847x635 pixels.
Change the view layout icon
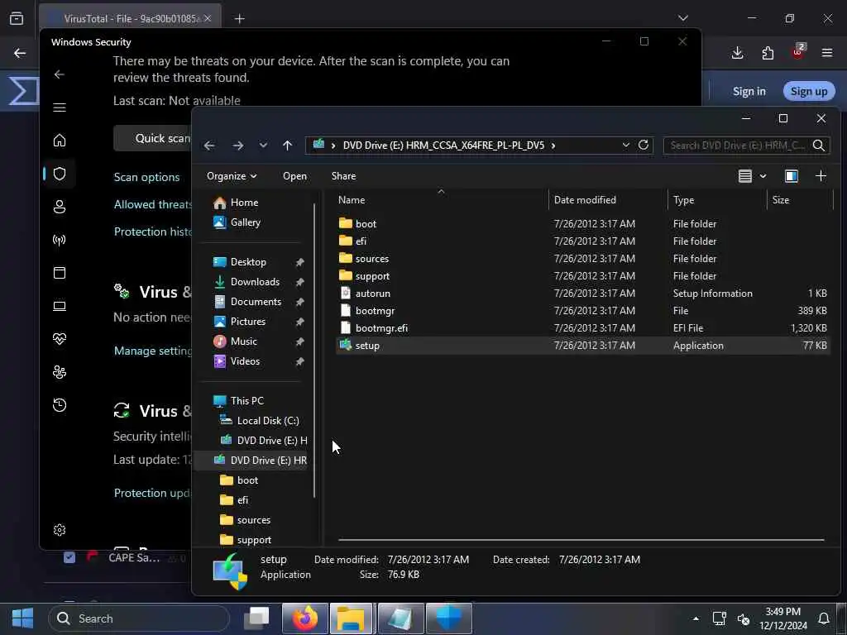point(745,176)
